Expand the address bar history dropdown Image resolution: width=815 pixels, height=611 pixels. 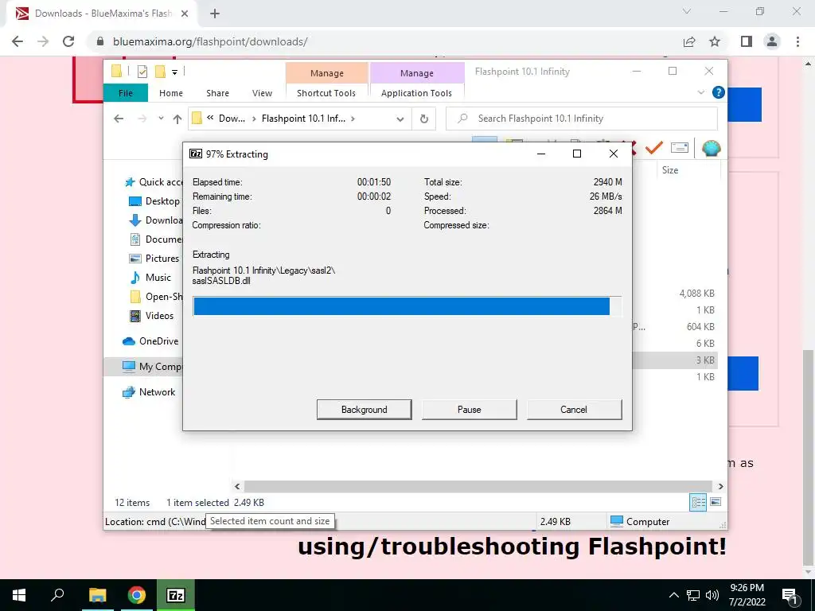[x=400, y=119]
